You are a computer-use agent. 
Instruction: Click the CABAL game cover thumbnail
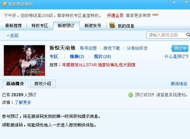pos(24,60)
